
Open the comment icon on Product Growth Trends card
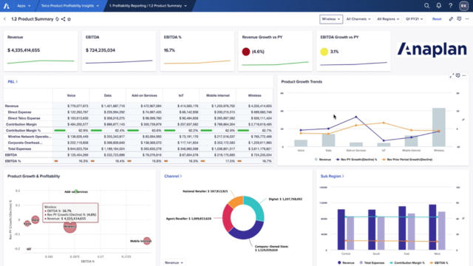[x=458, y=75]
